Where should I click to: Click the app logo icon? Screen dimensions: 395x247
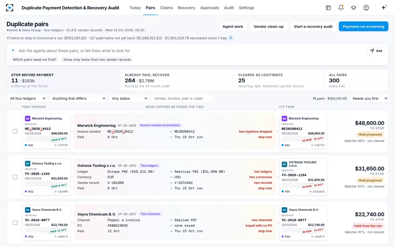coord(10,8)
